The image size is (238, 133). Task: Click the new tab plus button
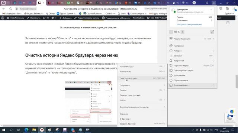coord(194,3)
